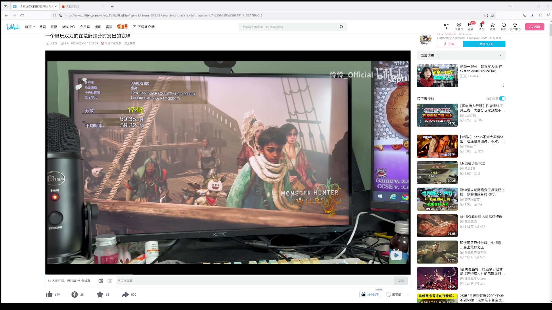Click the danmaku input field

point(255,281)
